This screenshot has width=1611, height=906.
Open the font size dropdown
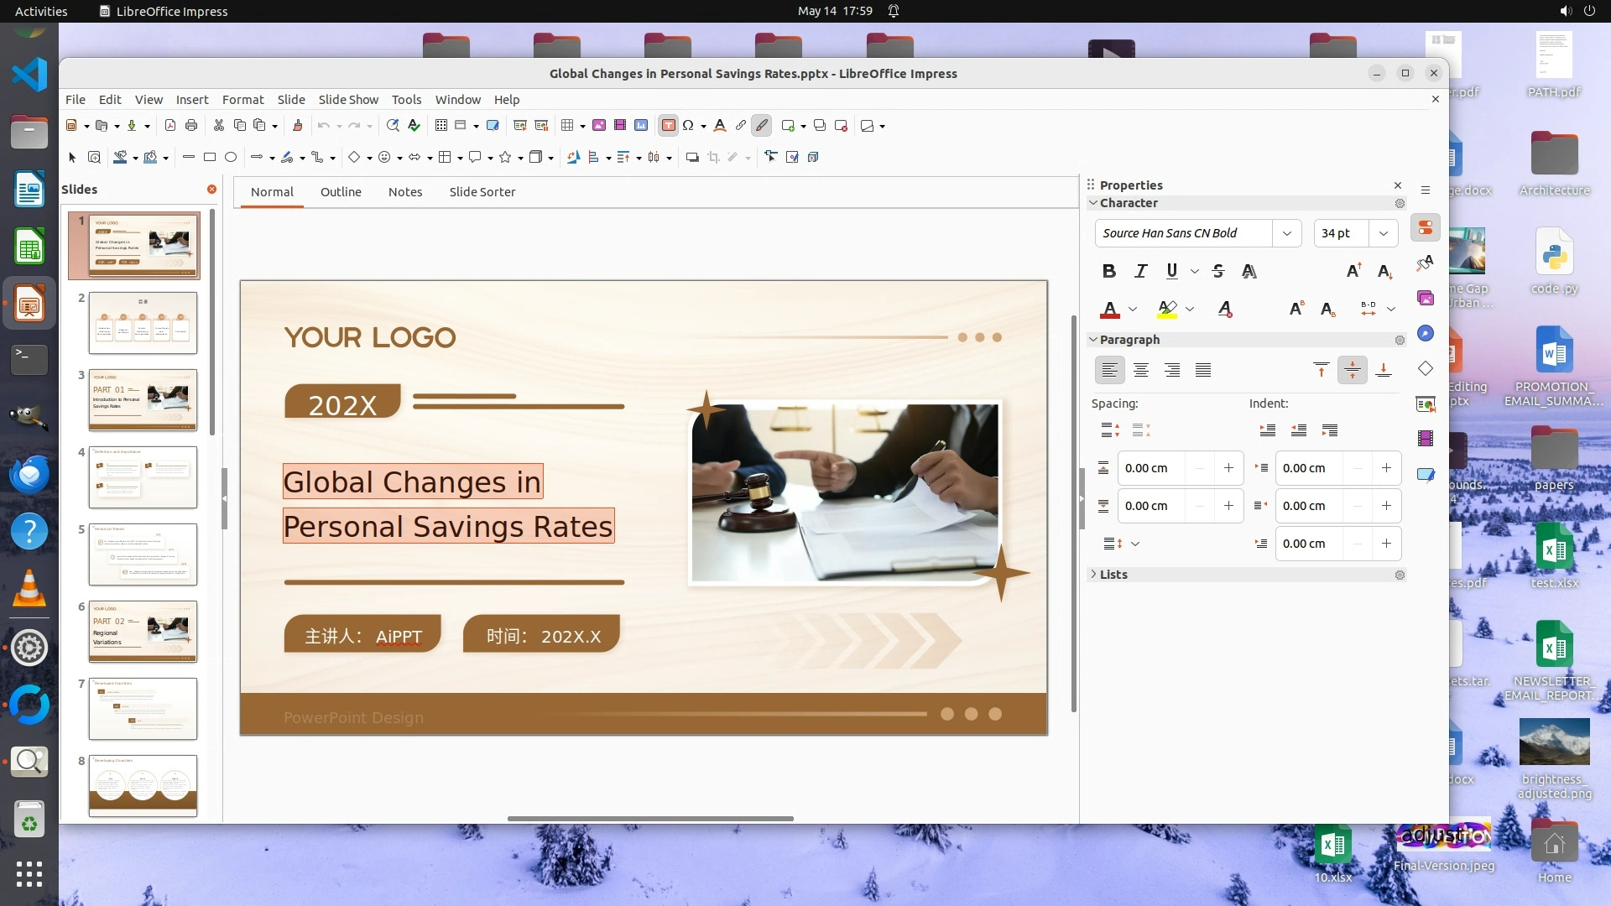pos(1384,233)
